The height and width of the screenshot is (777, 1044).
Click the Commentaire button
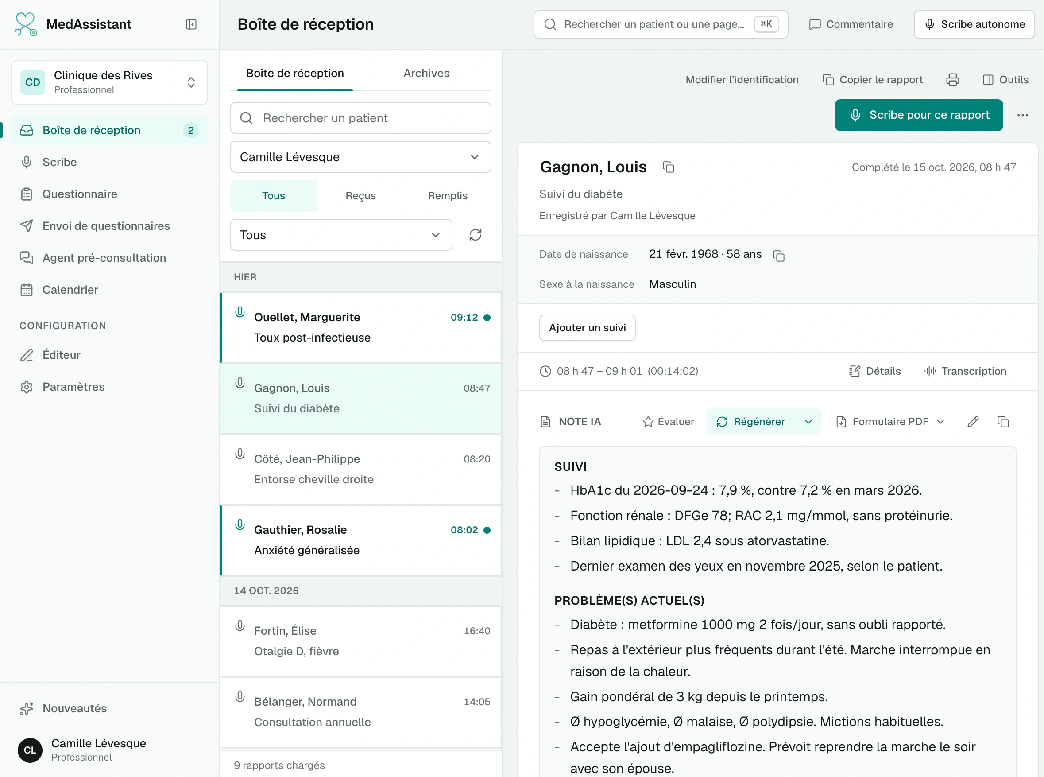pyautogui.click(x=851, y=24)
